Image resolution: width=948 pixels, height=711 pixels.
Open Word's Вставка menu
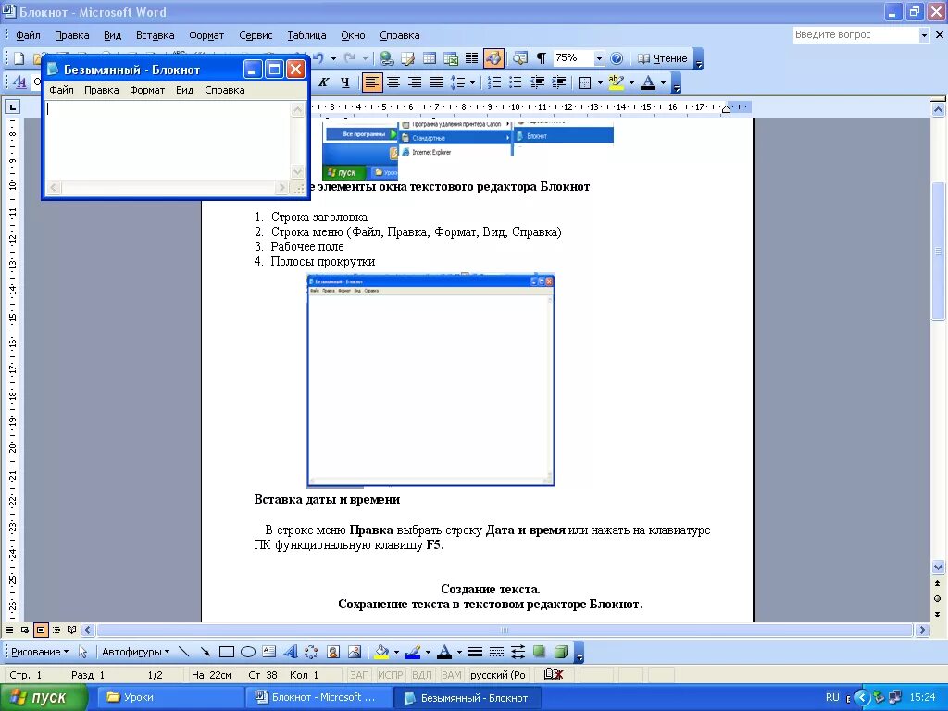point(155,36)
